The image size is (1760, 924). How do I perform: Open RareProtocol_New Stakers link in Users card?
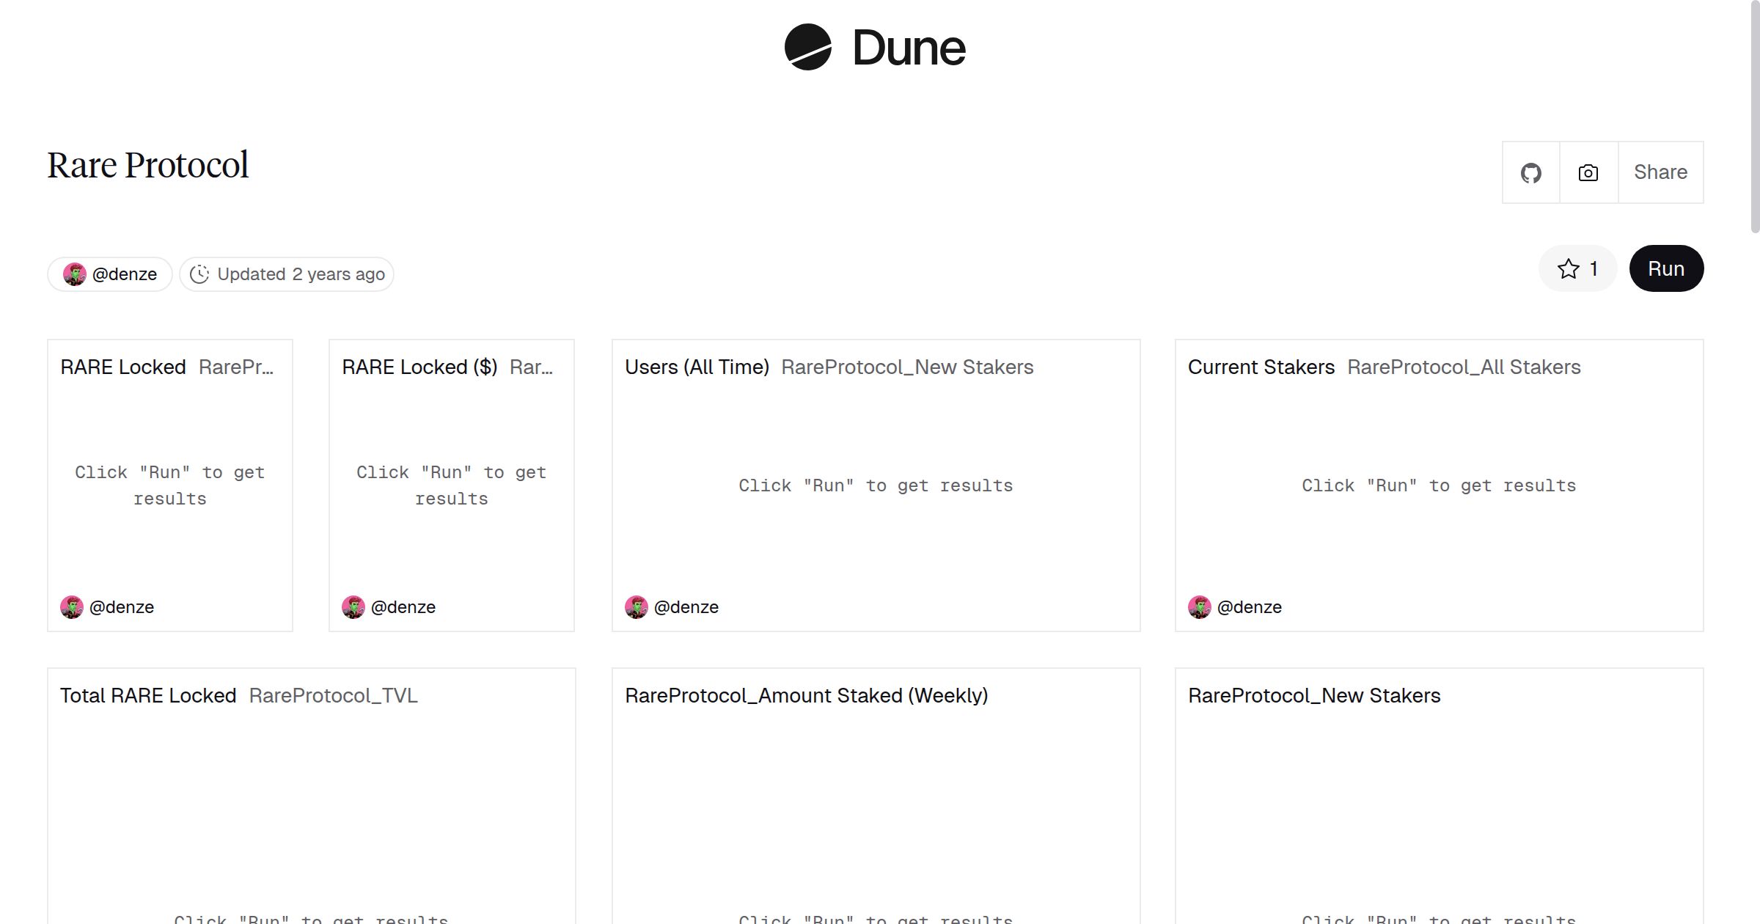[x=907, y=367]
